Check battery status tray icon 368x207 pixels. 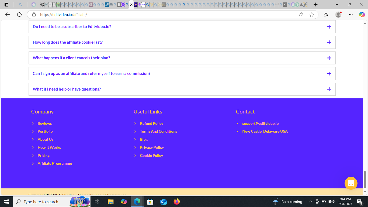pyautogui.click(x=324, y=202)
